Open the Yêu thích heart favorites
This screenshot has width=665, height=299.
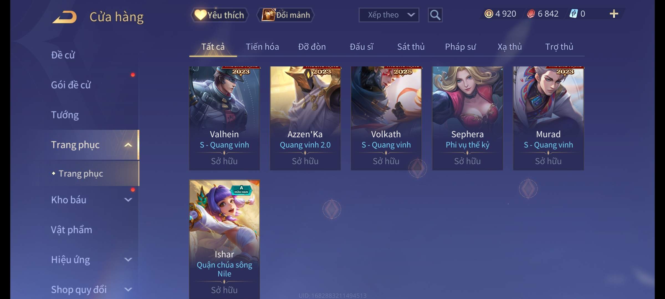coord(219,15)
